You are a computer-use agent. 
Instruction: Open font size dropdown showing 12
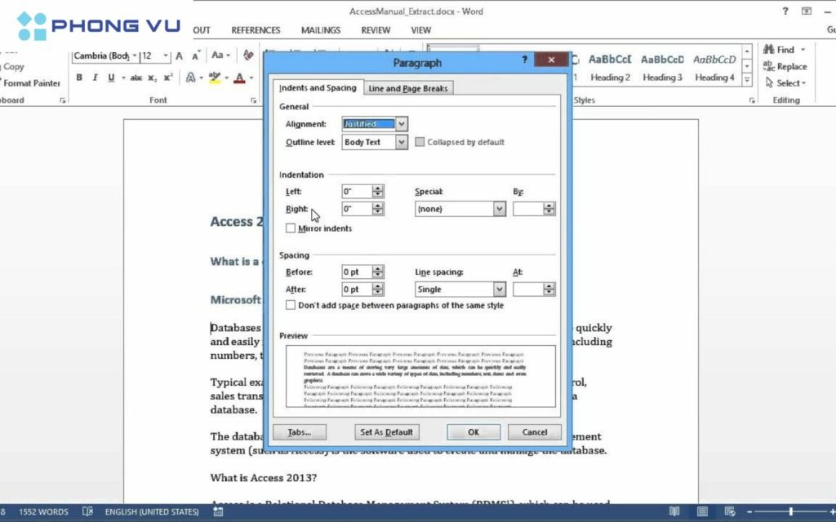166,55
